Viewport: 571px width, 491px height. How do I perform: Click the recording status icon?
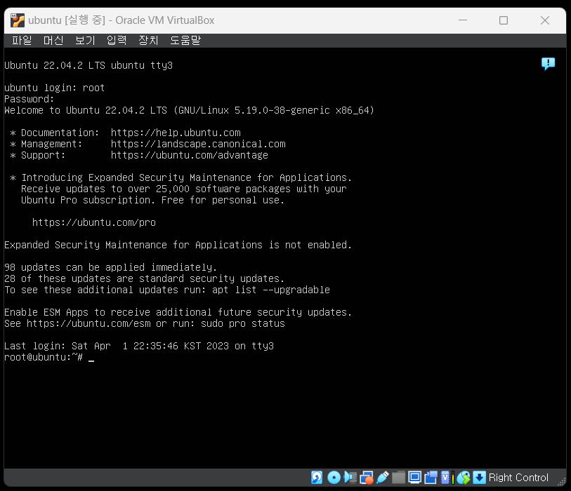point(431,478)
